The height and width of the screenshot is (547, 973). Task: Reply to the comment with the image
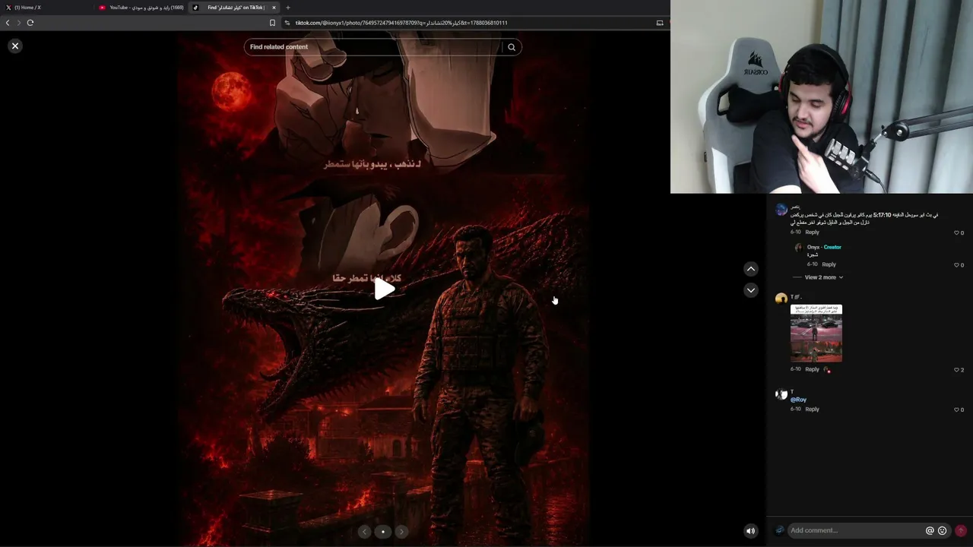[812, 369]
